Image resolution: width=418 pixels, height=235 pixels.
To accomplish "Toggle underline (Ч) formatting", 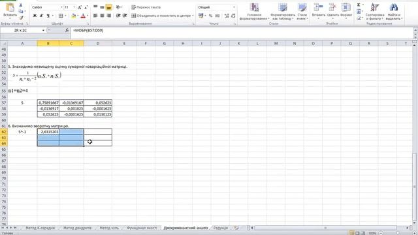I will tap(48, 16).
